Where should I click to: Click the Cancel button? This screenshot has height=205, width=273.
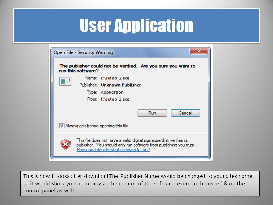[x=185, y=113]
